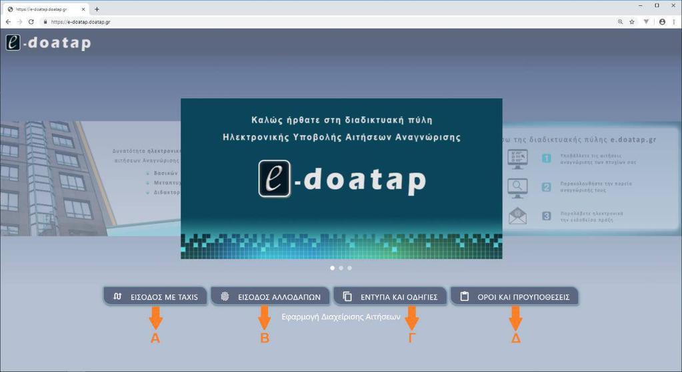Click the envelope icon in right slide
Screen dimensions: 682x372
[517, 216]
